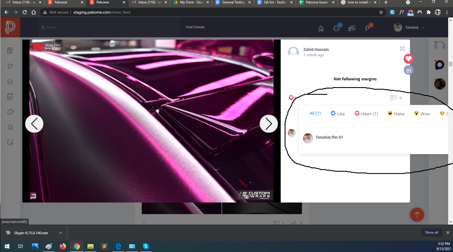The width and height of the screenshot is (453, 252).
Task: Click the Tasaduq profile avatar in header
Action: click(x=398, y=27)
